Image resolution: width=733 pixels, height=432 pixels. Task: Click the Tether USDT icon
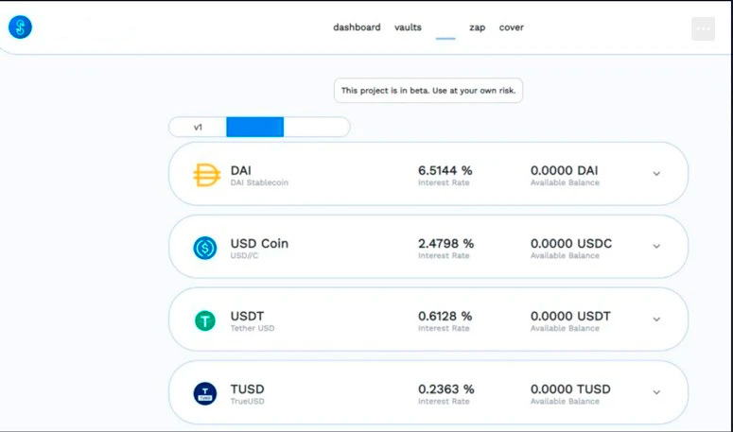(x=204, y=320)
